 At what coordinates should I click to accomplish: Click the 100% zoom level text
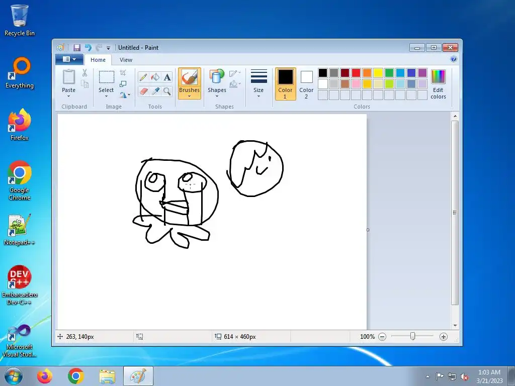pos(367,337)
